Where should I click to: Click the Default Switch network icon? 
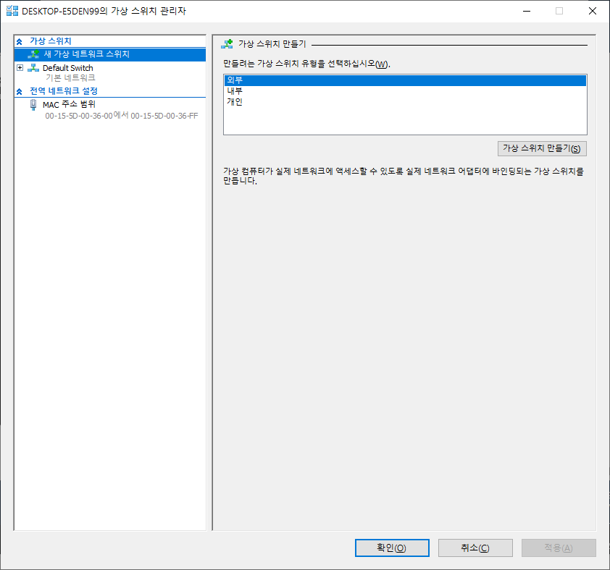(33, 68)
